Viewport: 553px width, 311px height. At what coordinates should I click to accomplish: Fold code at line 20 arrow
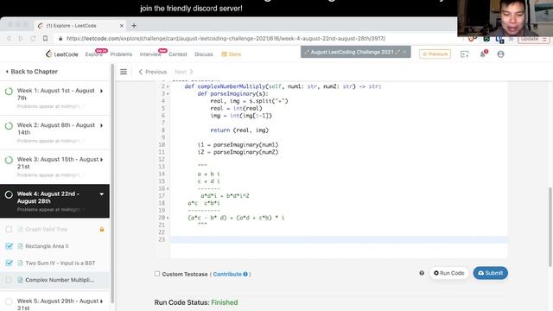pyautogui.click(x=168, y=218)
